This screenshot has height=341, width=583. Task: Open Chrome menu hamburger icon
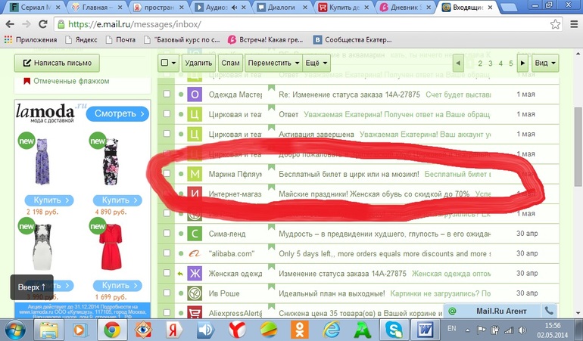pyautogui.click(x=574, y=24)
